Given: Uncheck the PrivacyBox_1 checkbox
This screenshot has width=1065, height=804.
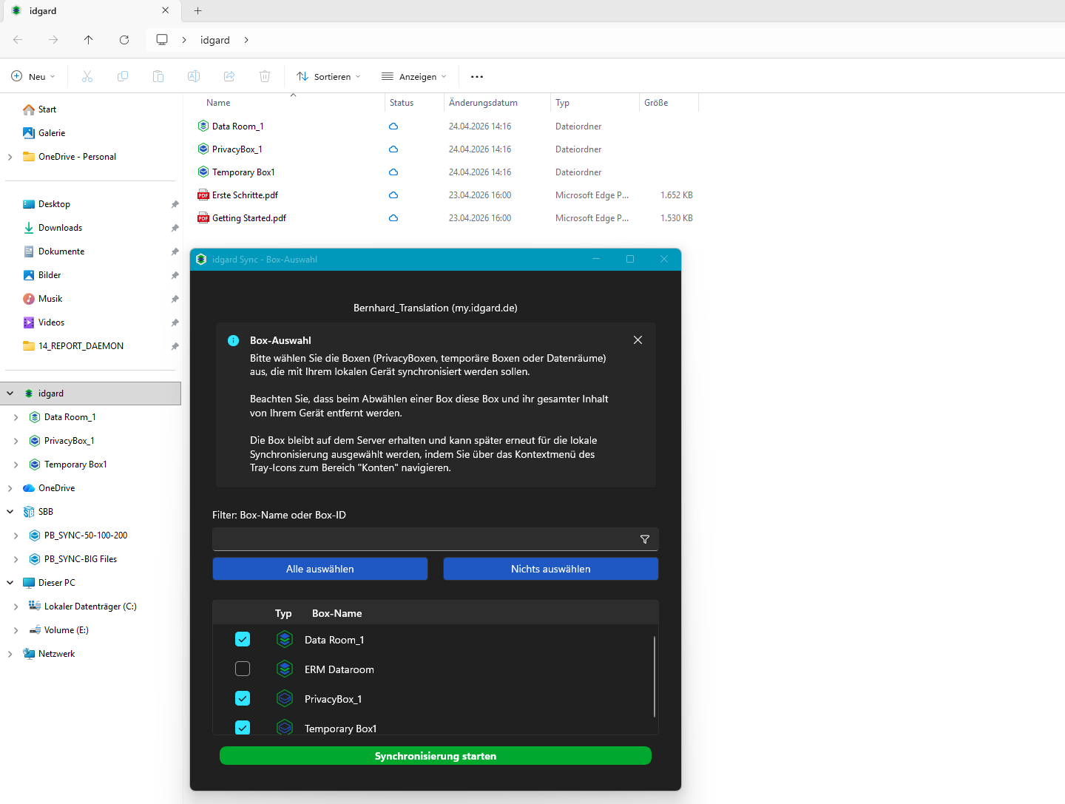Looking at the screenshot, I should coord(243,698).
